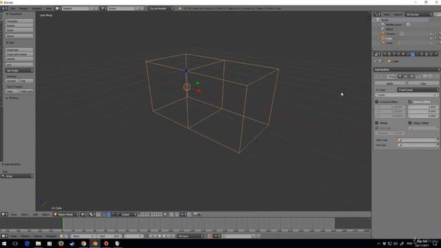The height and width of the screenshot is (248, 441).
Task: Open the All Scenes outliner filter dropdown
Action: click(418, 14)
